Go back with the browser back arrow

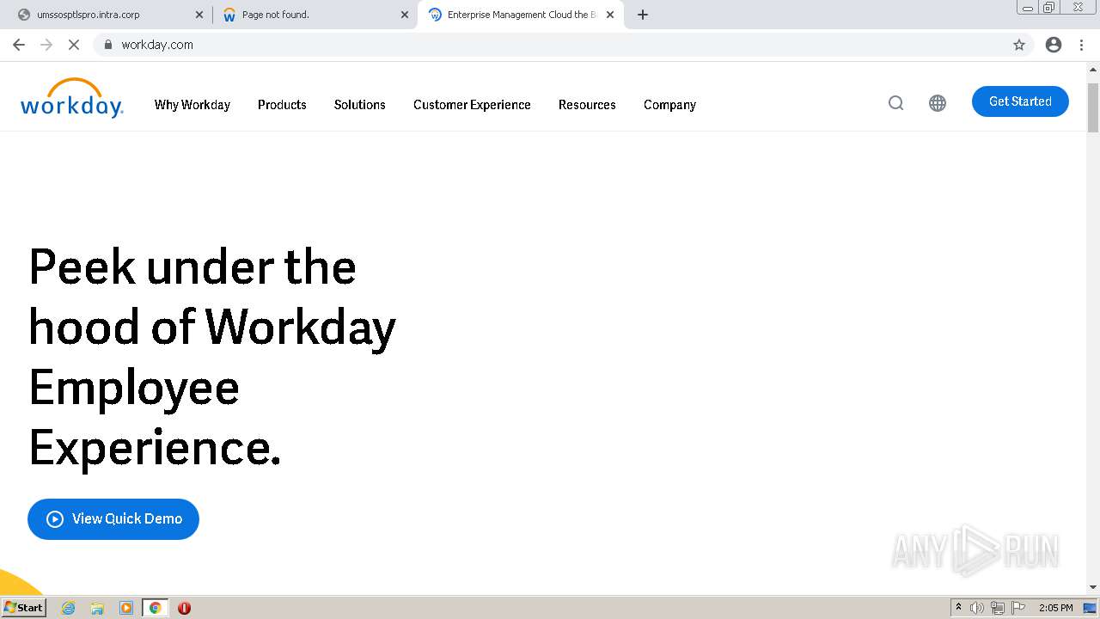(x=19, y=45)
